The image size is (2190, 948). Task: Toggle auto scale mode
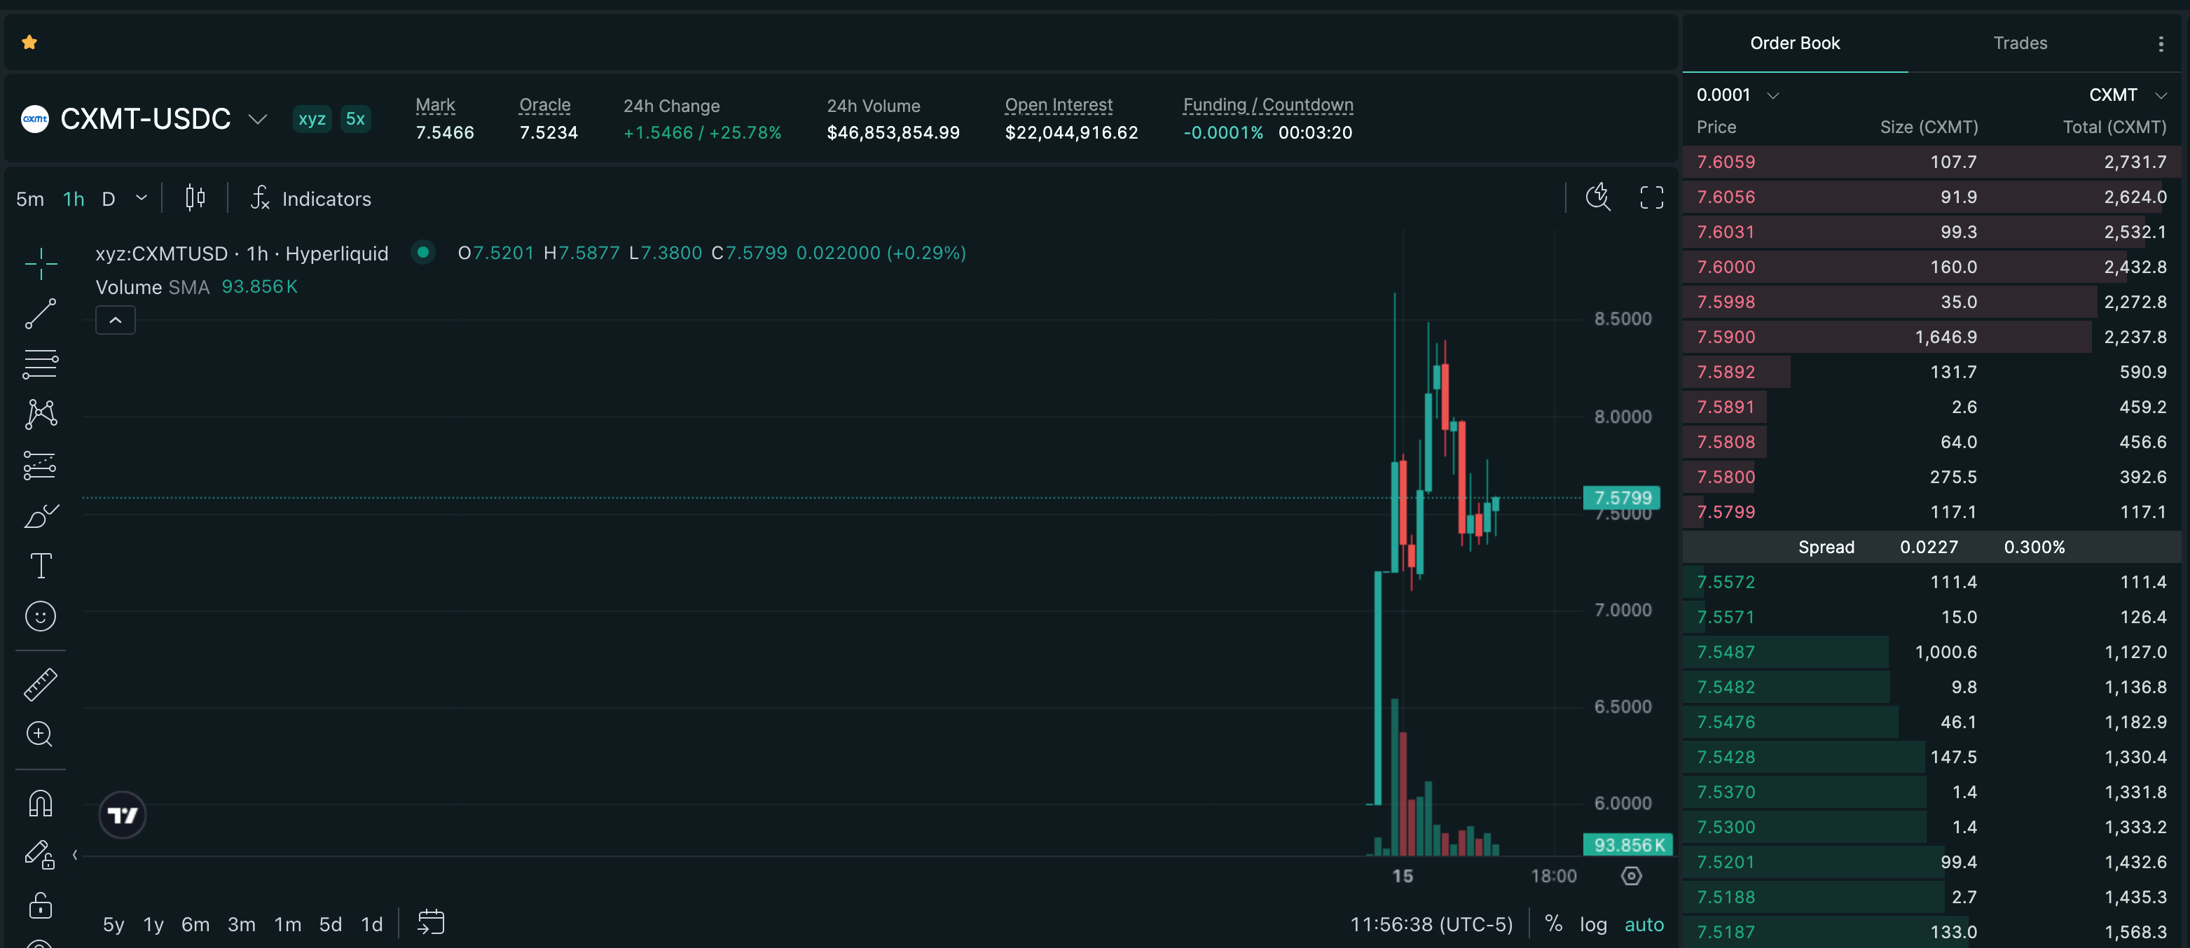[x=1644, y=924]
